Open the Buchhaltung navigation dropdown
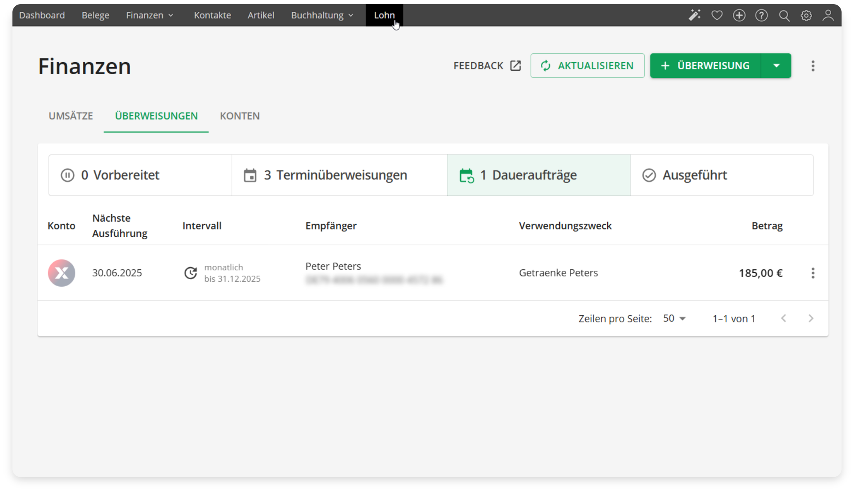The width and height of the screenshot is (854, 492). (322, 15)
